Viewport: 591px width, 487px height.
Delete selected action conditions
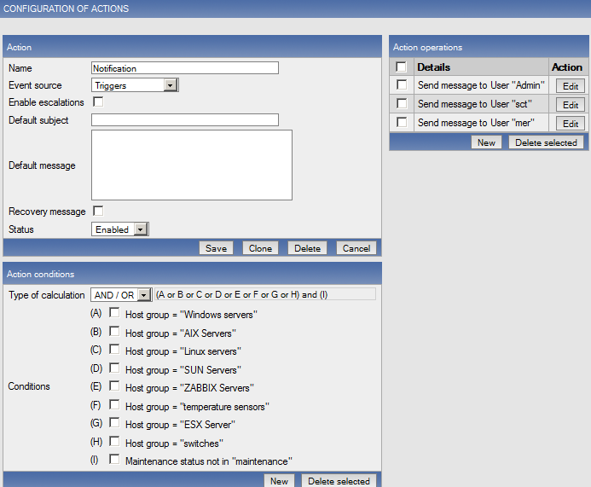click(338, 481)
